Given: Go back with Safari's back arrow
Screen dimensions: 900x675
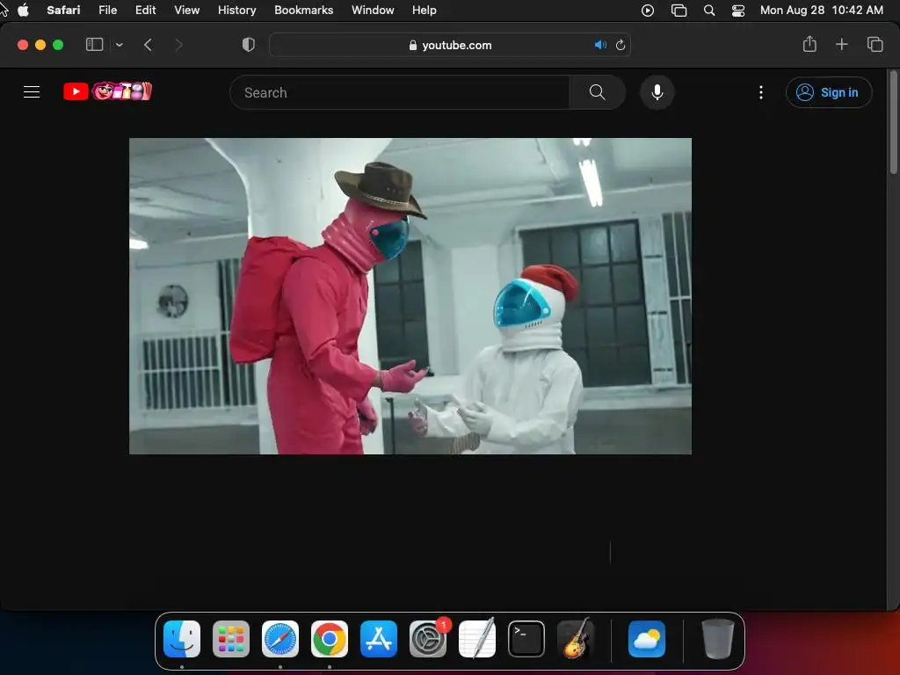Looking at the screenshot, I should click(x=148, y=45).
